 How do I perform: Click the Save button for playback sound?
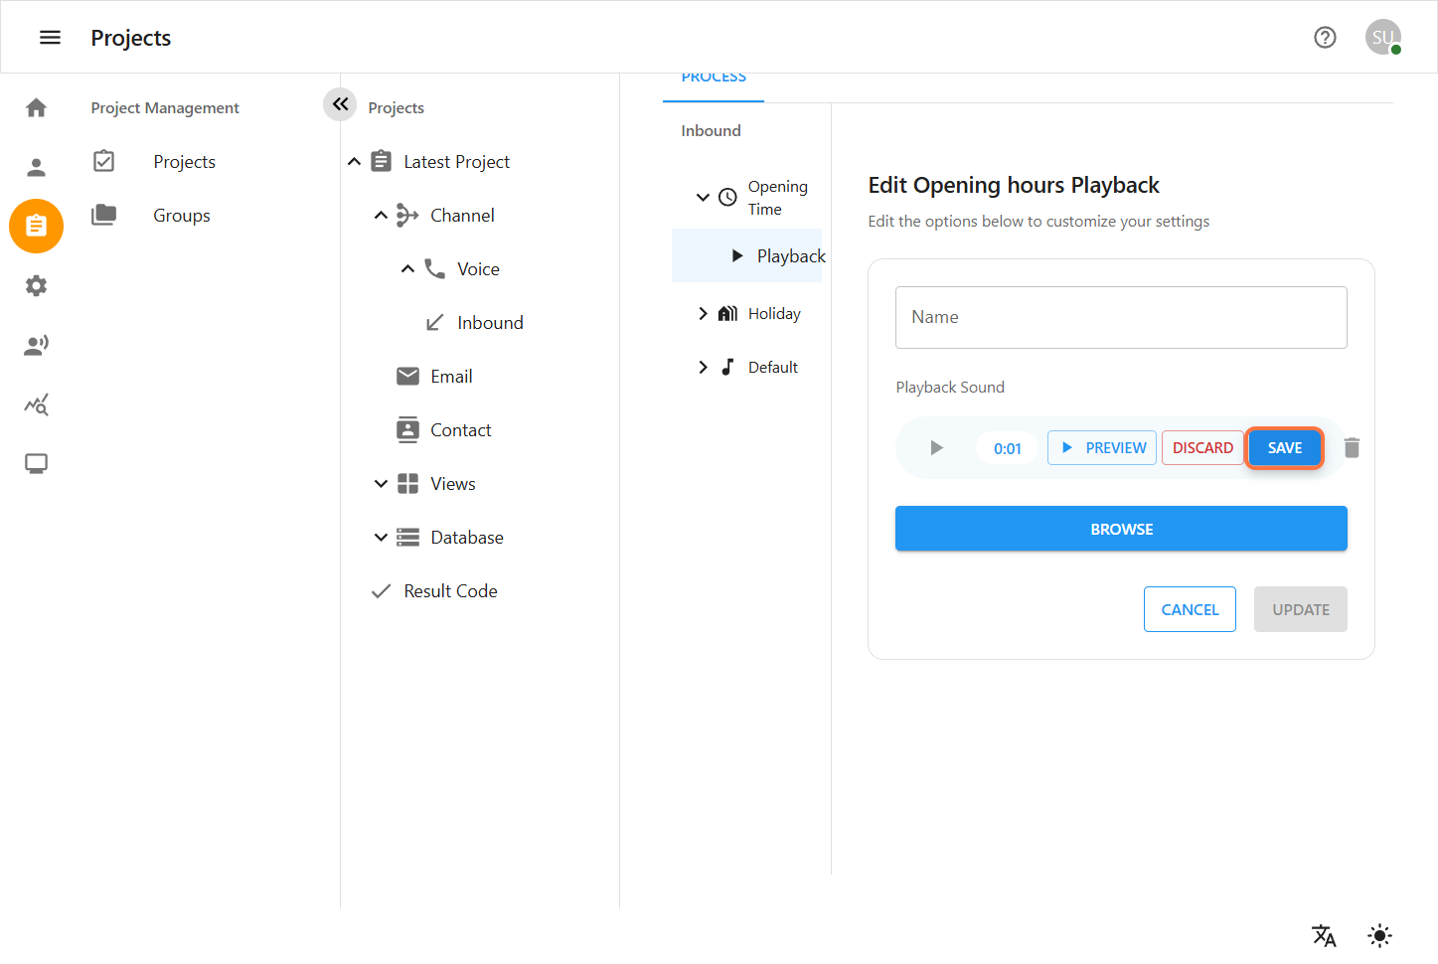[1284, 448]
